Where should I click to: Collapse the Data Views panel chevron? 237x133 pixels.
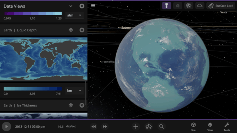point(71,6)
